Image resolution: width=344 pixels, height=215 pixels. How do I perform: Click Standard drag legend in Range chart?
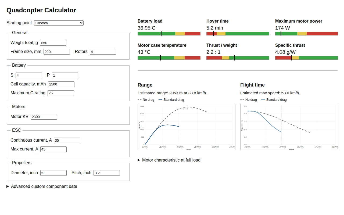(171, 100)
